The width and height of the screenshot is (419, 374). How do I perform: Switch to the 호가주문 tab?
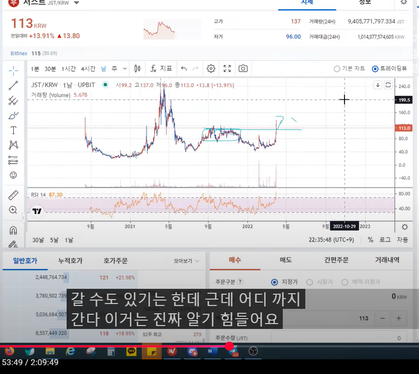tap(116, 260)
